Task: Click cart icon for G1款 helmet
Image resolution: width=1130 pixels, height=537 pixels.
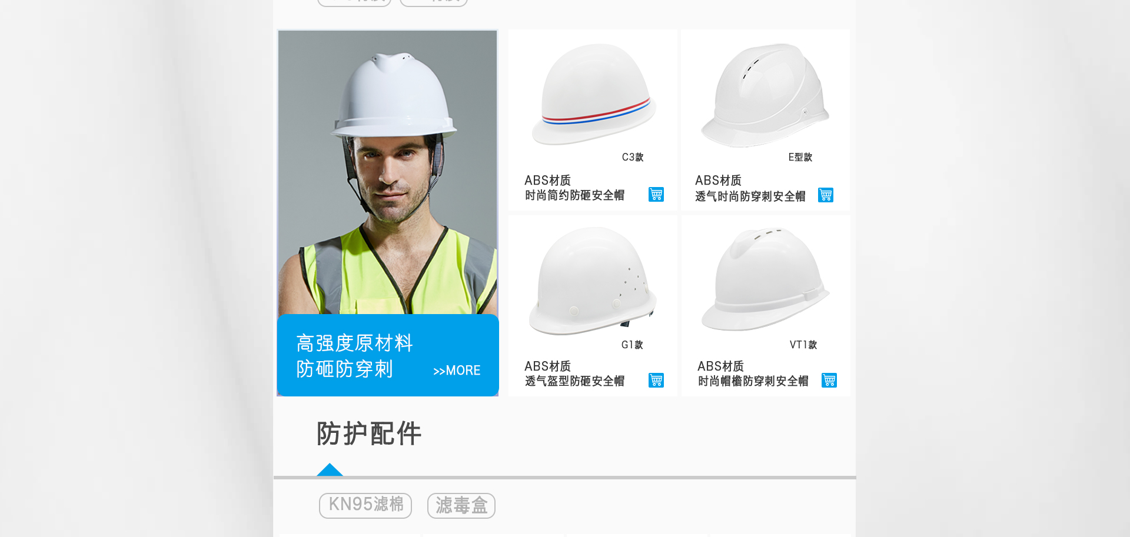Action: (x=656, y=381)
